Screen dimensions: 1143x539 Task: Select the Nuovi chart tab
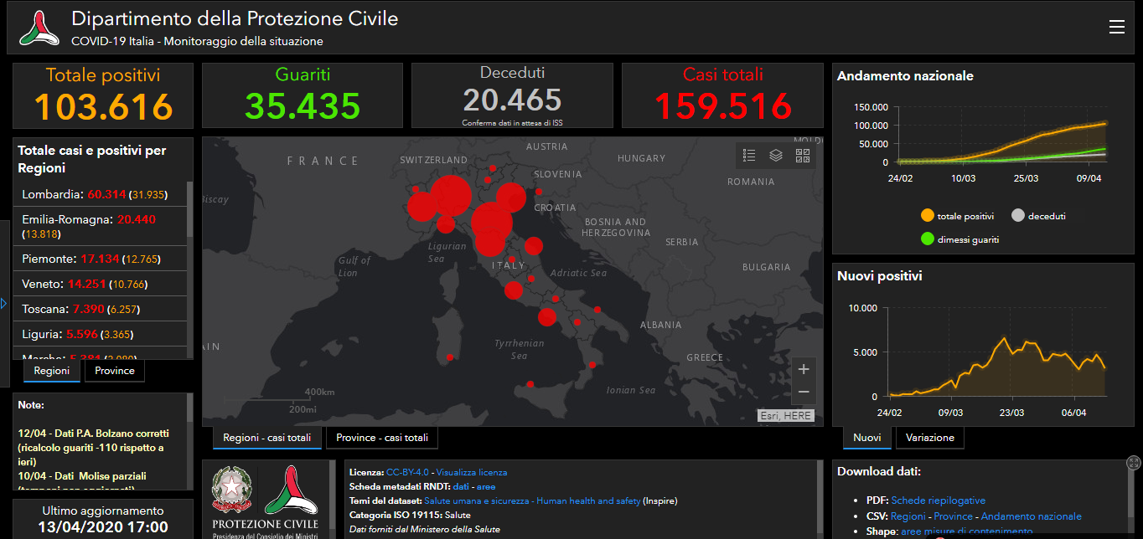pos(867,438)
